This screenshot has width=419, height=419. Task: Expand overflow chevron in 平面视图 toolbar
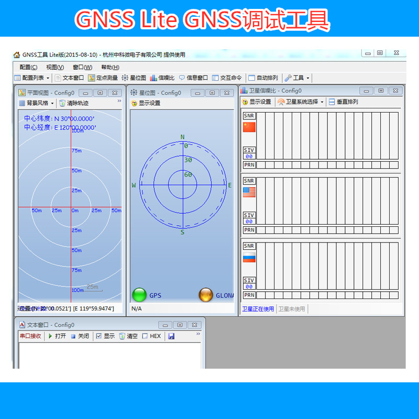(x=119, y=101)
